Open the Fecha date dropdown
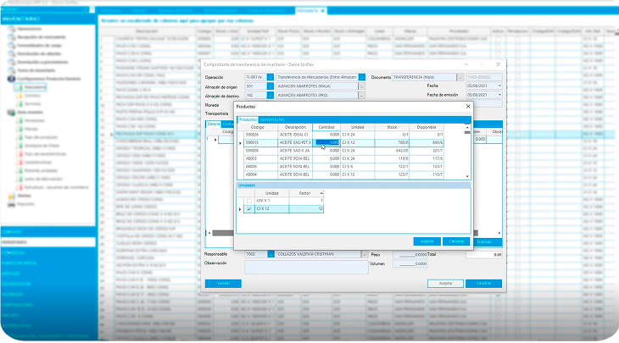 tap(499, 86)
